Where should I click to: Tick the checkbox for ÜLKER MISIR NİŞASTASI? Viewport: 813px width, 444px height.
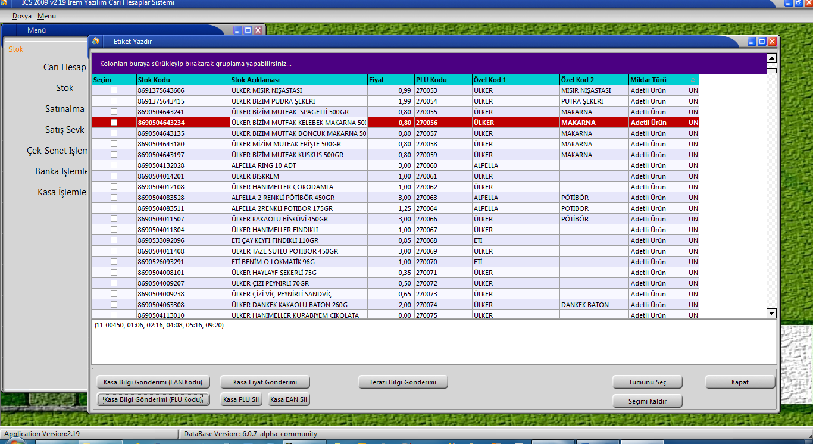click(114, 90)
